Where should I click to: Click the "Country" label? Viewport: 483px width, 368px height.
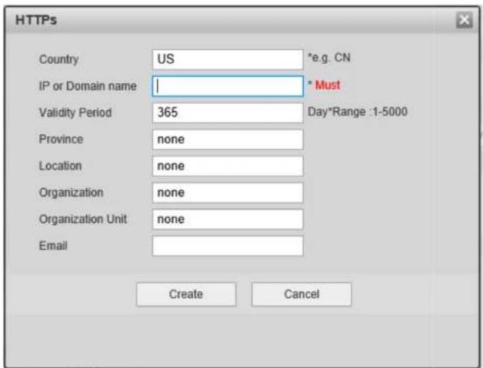pos(58,59)
